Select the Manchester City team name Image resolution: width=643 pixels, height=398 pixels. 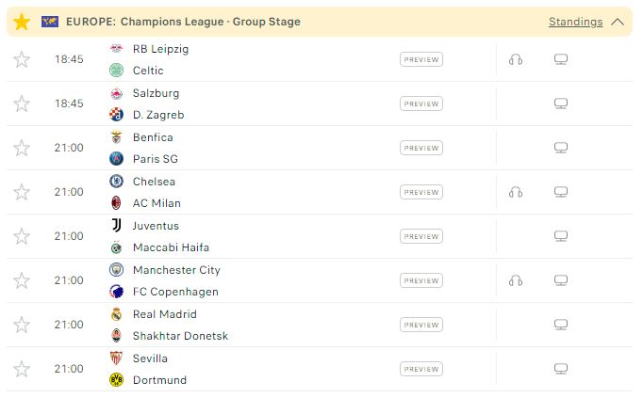click(176, 270)
